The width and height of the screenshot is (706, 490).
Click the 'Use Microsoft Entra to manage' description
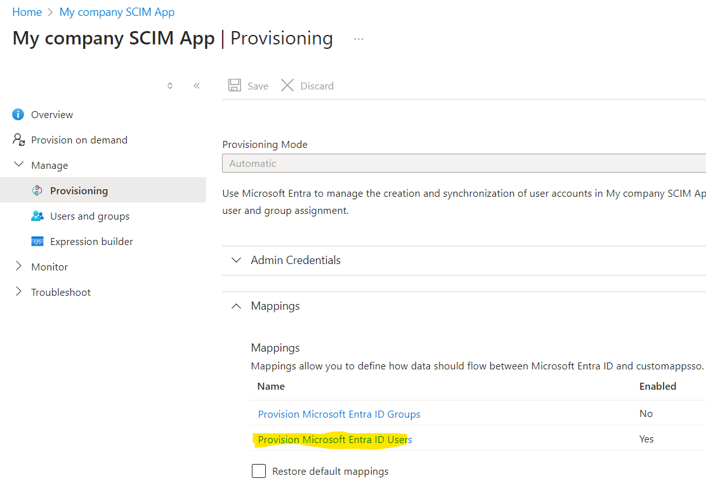coord(464,202)
